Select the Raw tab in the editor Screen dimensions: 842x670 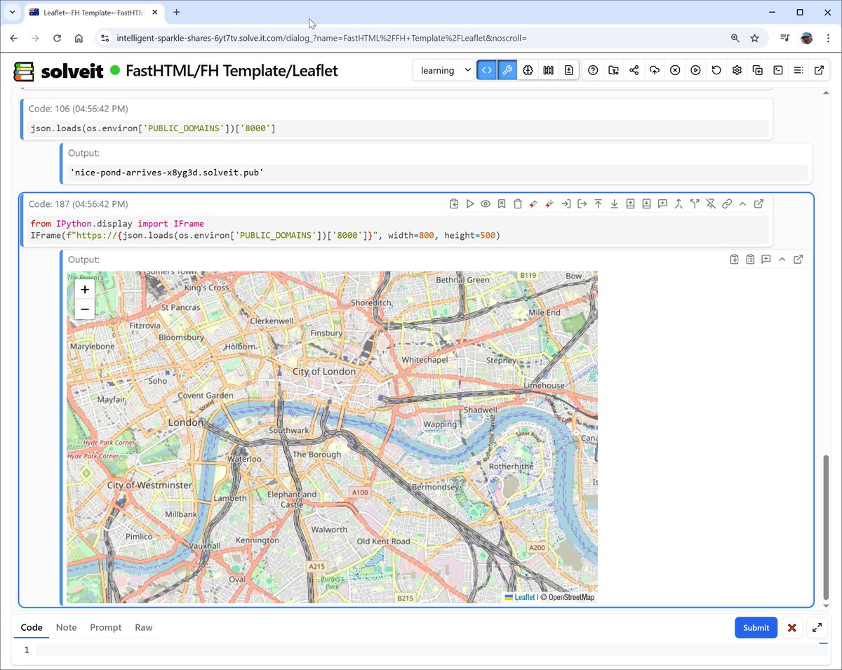(144, 627)
